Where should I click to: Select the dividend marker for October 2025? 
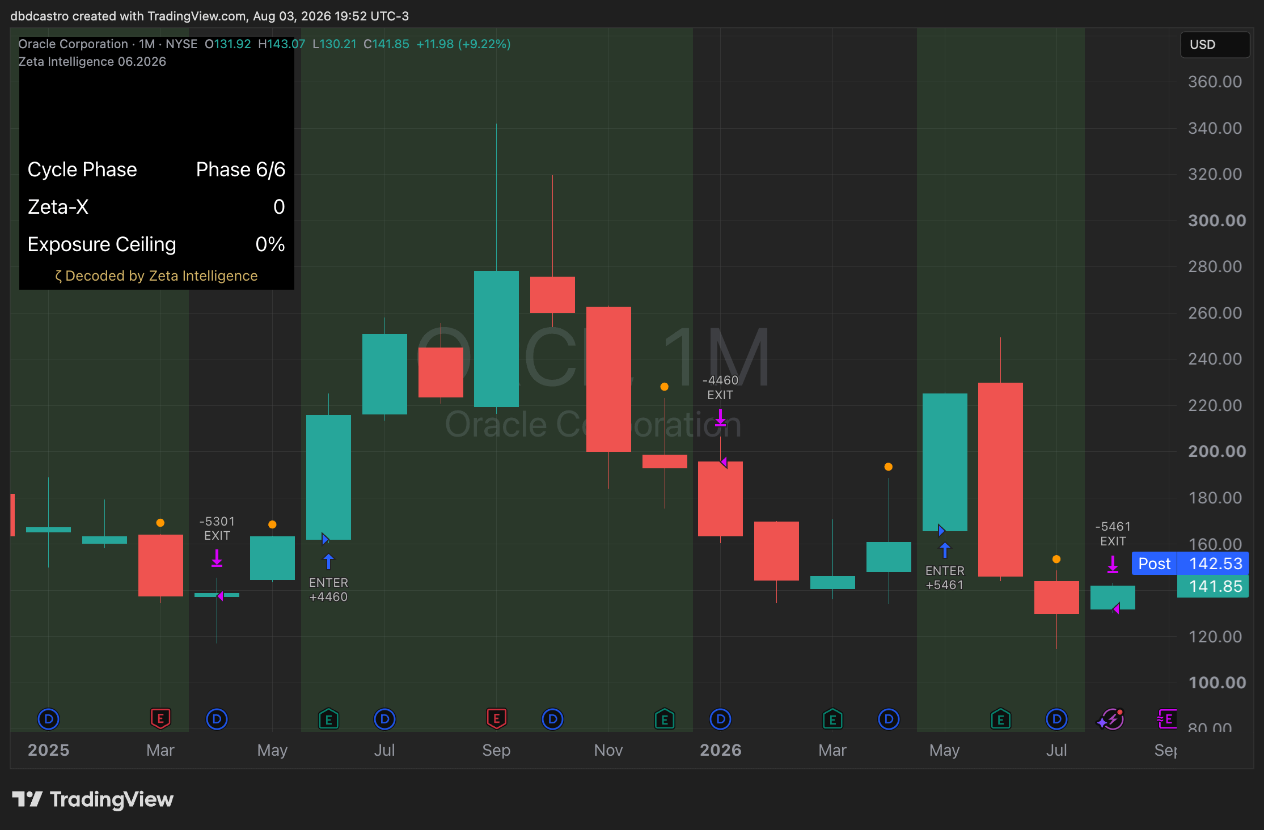click(x=552, y=719)
